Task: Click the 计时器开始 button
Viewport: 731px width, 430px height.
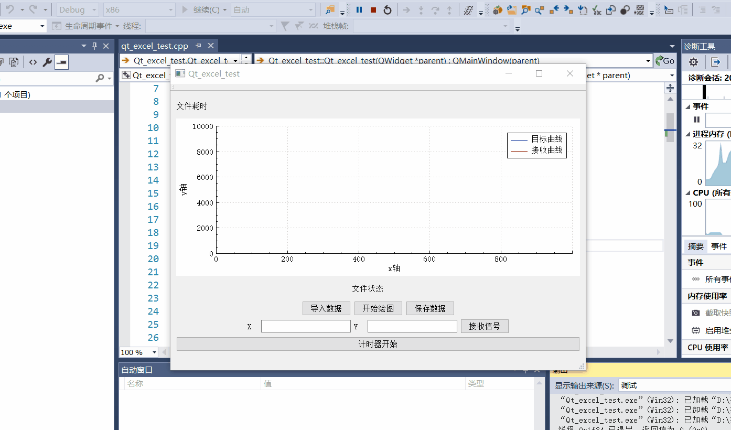Action: click(x=378, y=344)
